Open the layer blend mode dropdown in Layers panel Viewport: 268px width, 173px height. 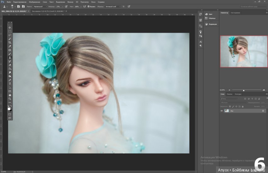click(x=233, y=103)
